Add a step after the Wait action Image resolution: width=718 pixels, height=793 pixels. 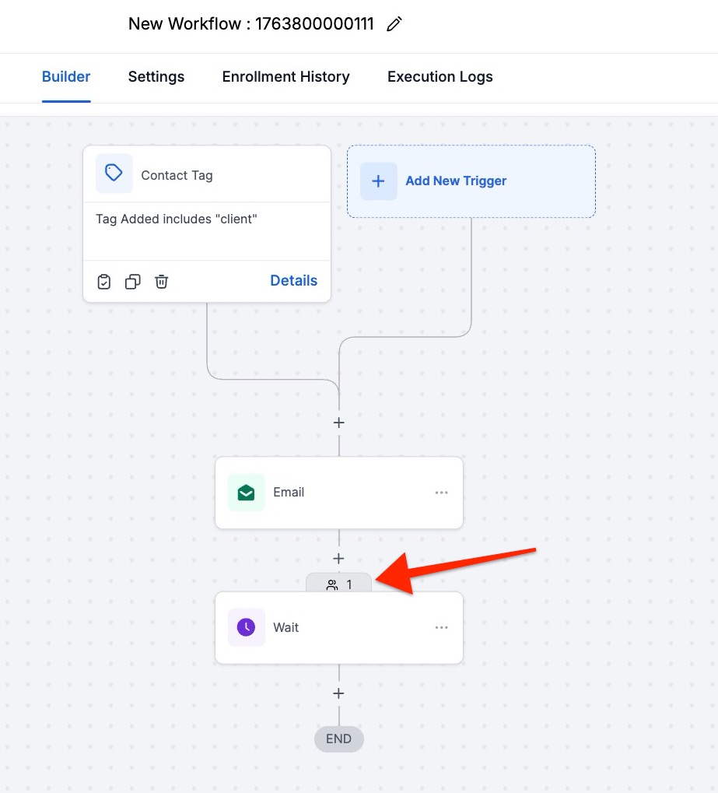tap(339, 693)
